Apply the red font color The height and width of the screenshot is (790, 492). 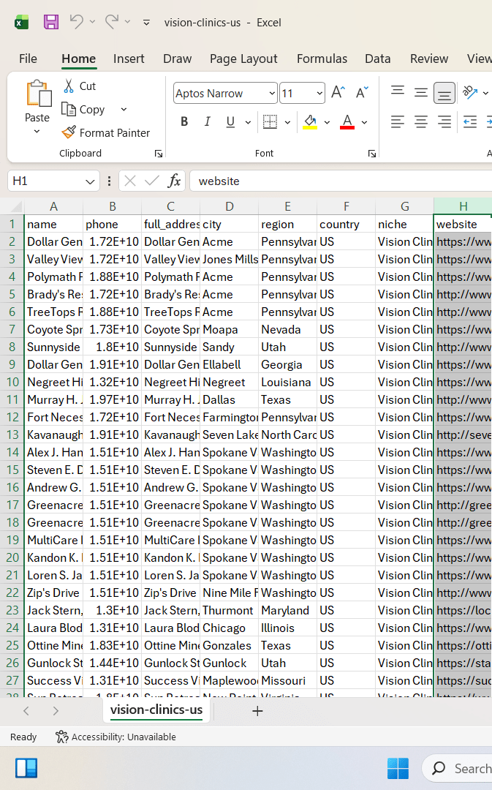(347, 121)
